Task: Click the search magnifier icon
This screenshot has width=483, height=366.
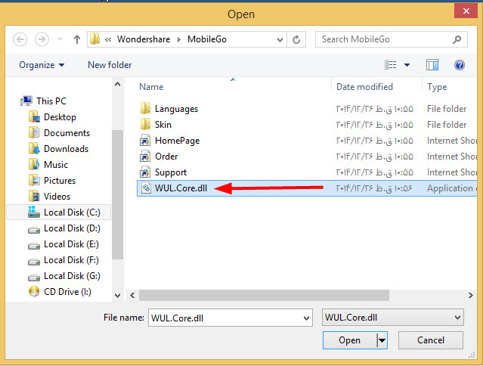Action: (457, 39)
